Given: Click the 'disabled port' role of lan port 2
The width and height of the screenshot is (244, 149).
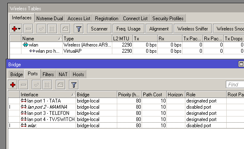Looking at the screenshot, I should click(199, 107).
